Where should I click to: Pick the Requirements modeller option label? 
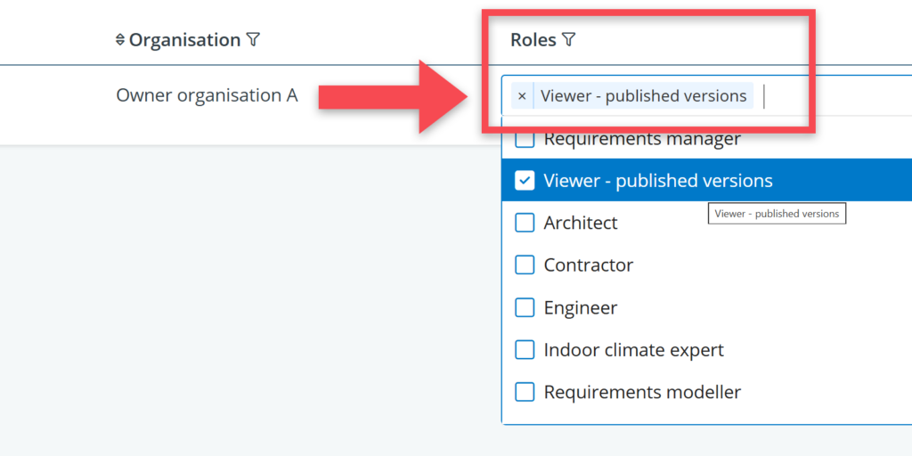tap(642, 392)
